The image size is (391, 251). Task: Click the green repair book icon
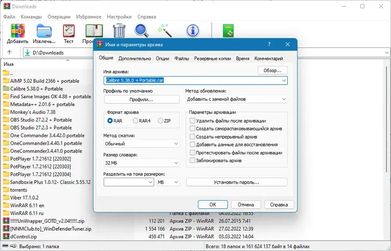click(228, 31)
